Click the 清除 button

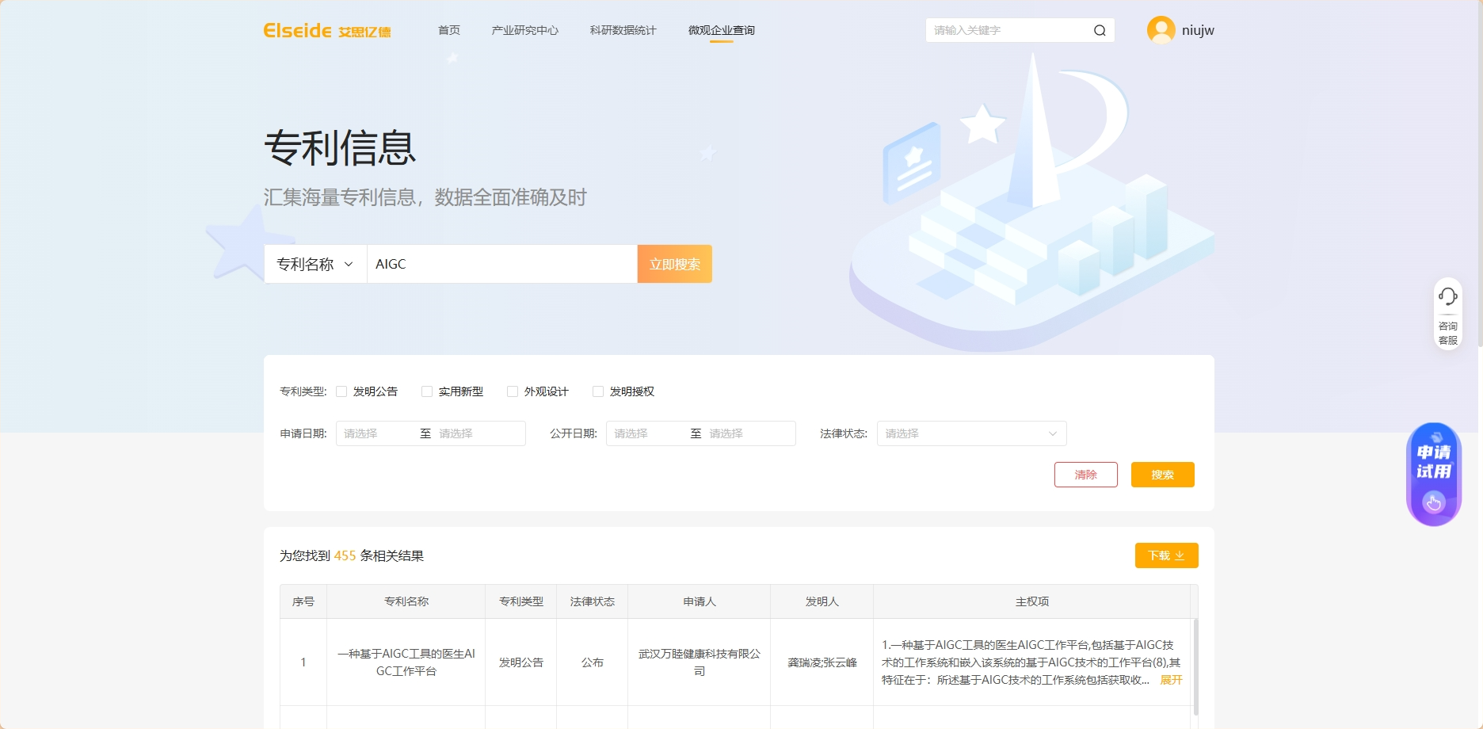click(1086, 475)
